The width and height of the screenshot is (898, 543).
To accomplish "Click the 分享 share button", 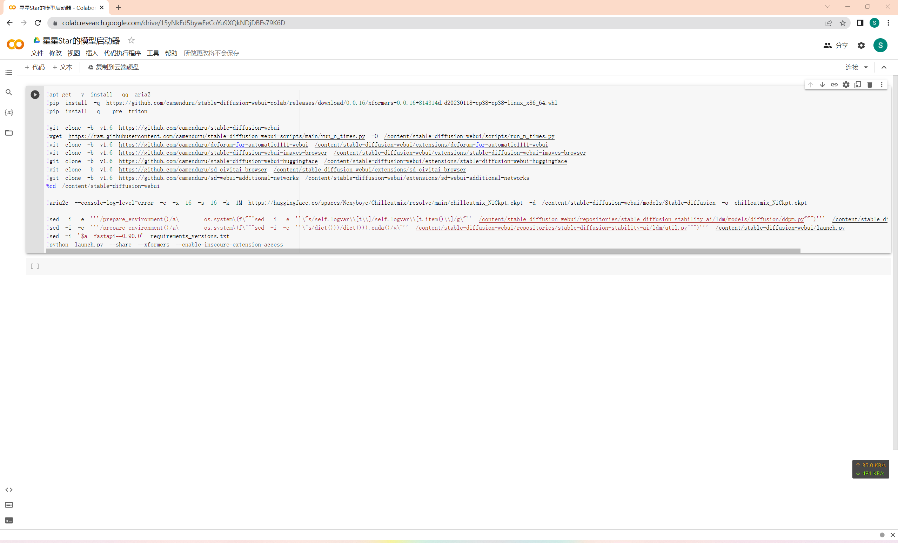I will click(x=836, y=46).
